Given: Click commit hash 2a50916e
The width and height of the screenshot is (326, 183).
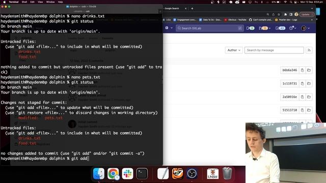Looking at the screenshot, I should 290,97.
